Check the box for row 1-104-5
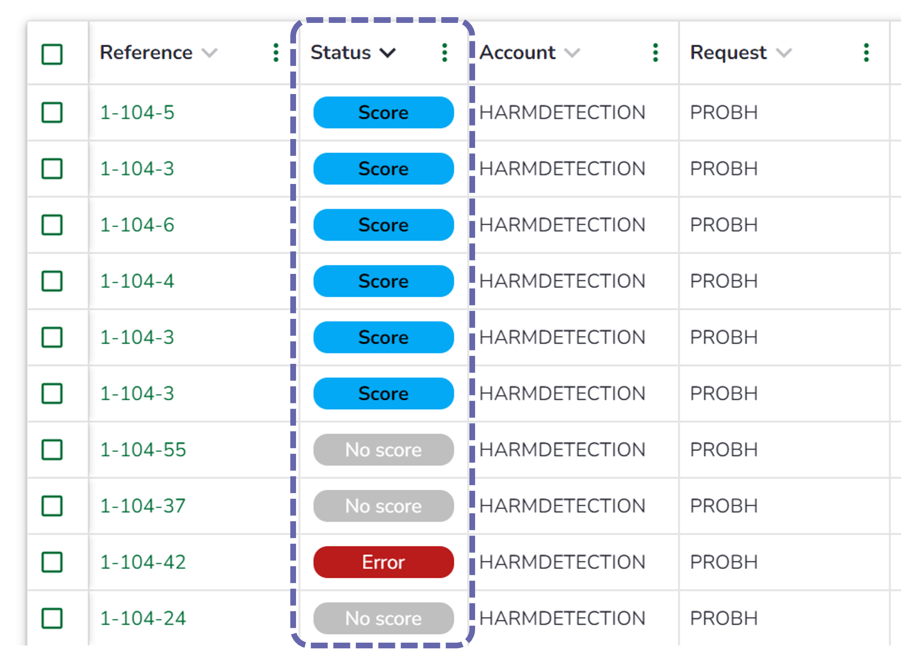 [x=52, y=112]
